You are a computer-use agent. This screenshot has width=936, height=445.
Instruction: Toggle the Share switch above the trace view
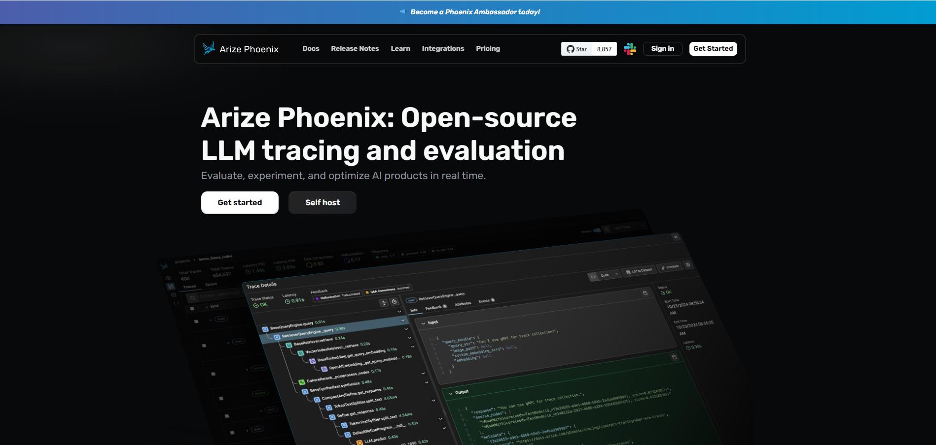[x=597, y=229]
